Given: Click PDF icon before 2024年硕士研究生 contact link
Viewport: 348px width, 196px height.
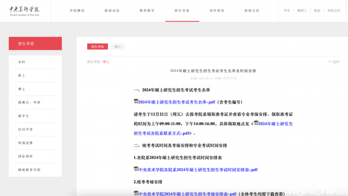Looking at the screenshot, I should tap(256, 123).
